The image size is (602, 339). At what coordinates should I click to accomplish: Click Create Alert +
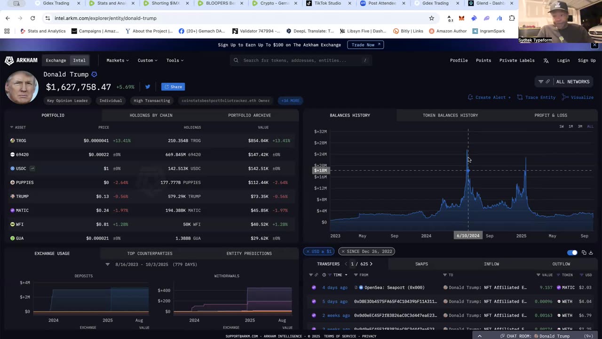[x=489, y=97]
